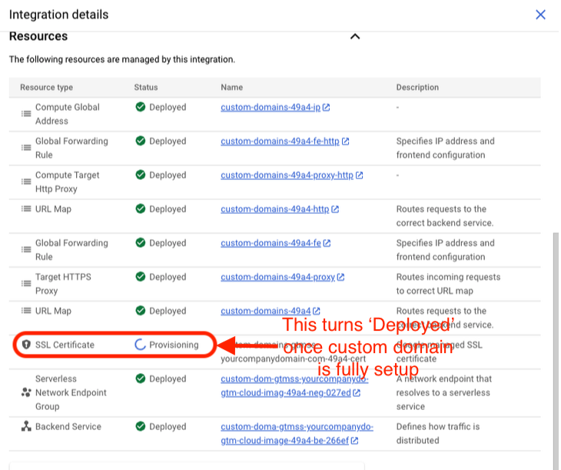Open custom-domains-49a4-proxy HTTPS proxy link
Screen dimensions: 561x470
point(277,277)
